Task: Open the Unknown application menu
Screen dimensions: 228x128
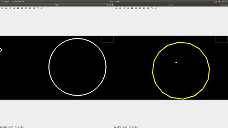Action: point(18,1)
